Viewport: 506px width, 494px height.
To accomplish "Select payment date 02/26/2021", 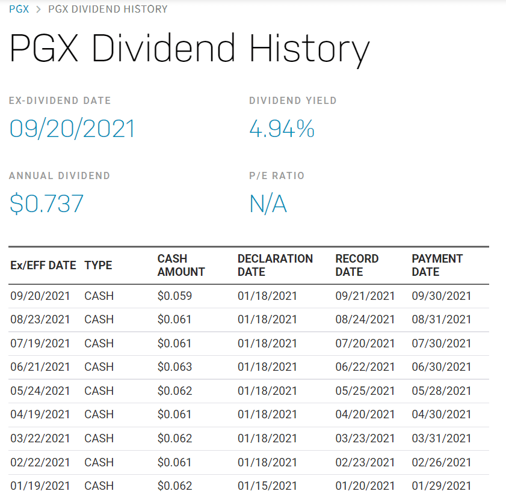I will coord(442,462).
